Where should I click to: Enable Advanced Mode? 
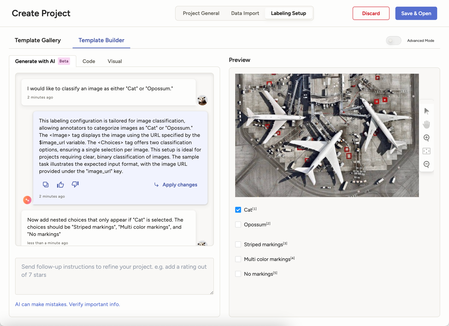(x=394, y=40)
